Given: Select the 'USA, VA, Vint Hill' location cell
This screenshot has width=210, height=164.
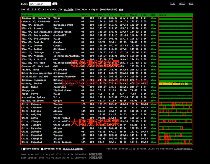Looking at the screenshot, I should (x=34, y=59).
